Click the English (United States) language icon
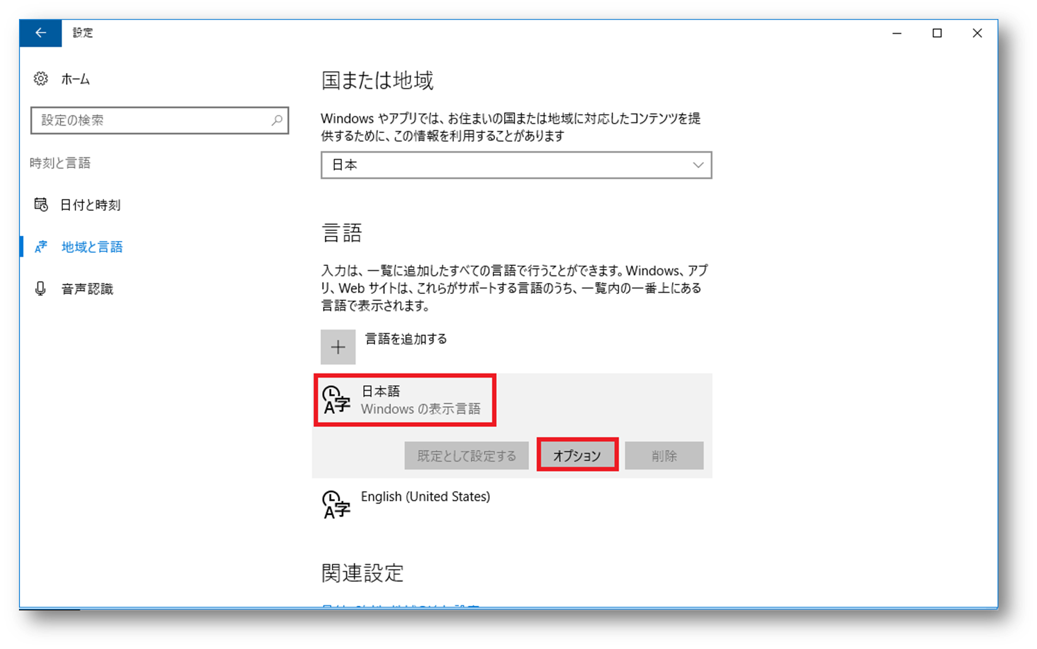The width and height of the screenshot is (1037, 649). pos(337,505)
